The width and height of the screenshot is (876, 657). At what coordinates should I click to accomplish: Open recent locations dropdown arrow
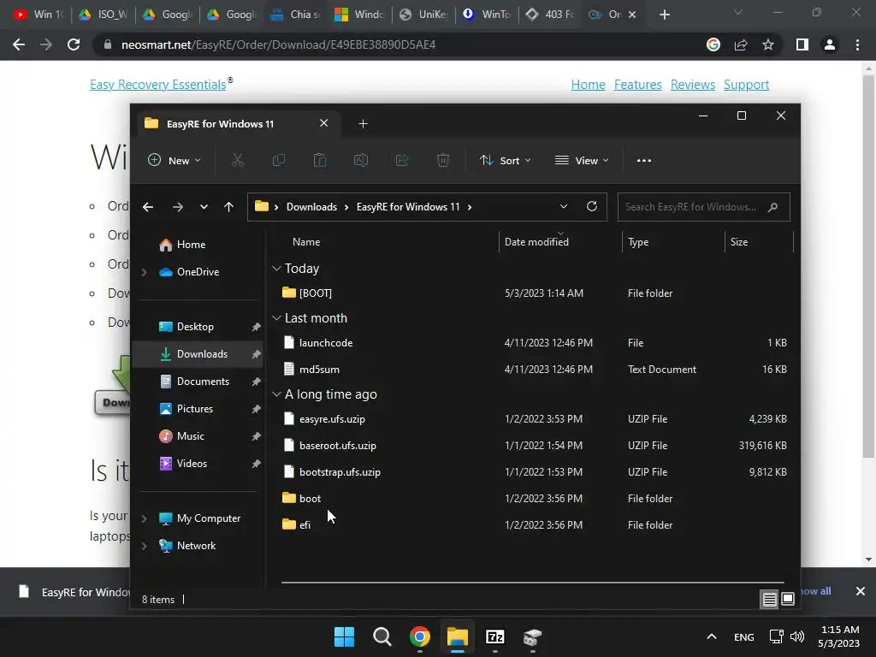click(x=204, y=207)
